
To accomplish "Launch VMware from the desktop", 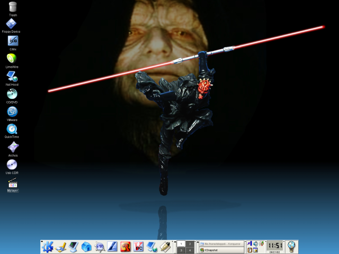I will (12, 112).
